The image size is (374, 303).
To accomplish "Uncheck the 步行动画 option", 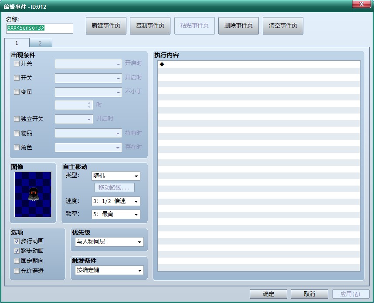I will click(17, 241).
